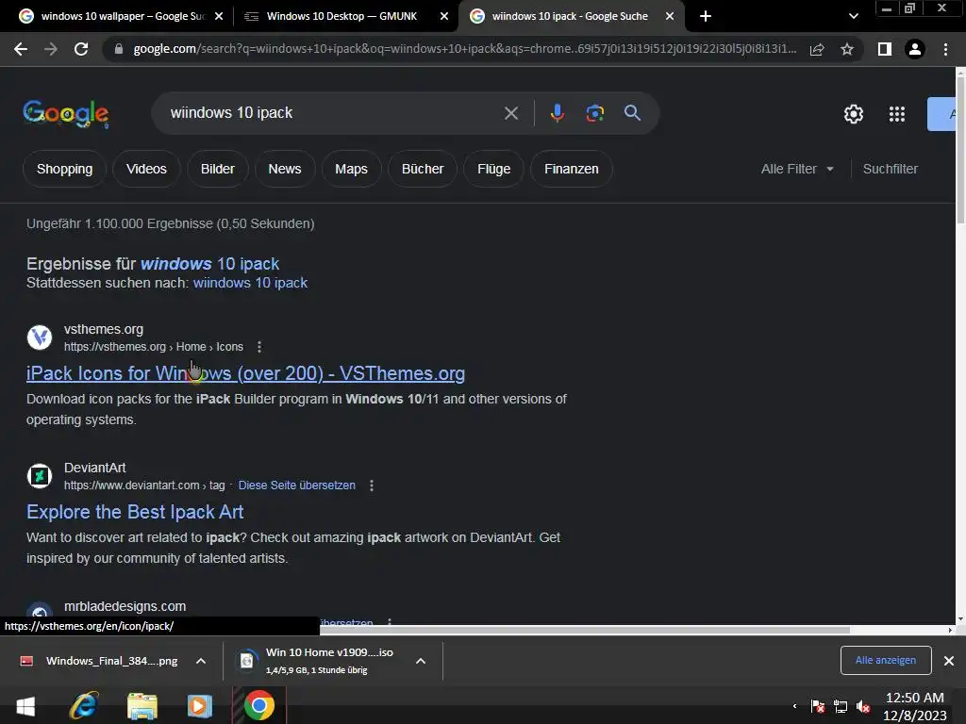Screen dimensions: 966x724
Task: Click the Chrome taskbar icon
Action: click(x=258, y=705)
